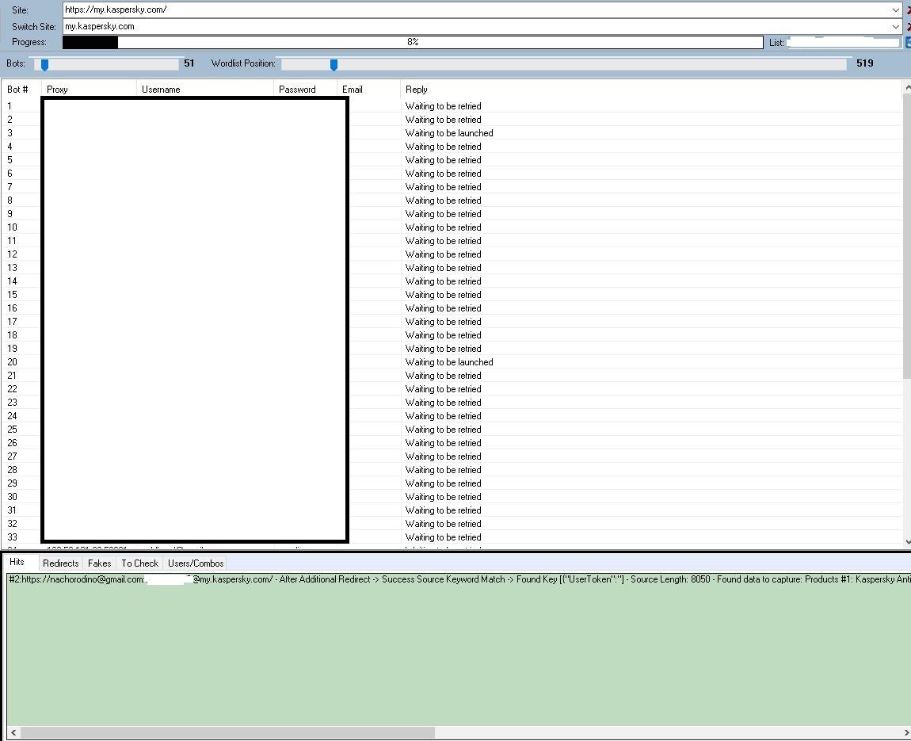Click the red X beside the Site field
Screen dimensions: 911x741
pos(908,10)
